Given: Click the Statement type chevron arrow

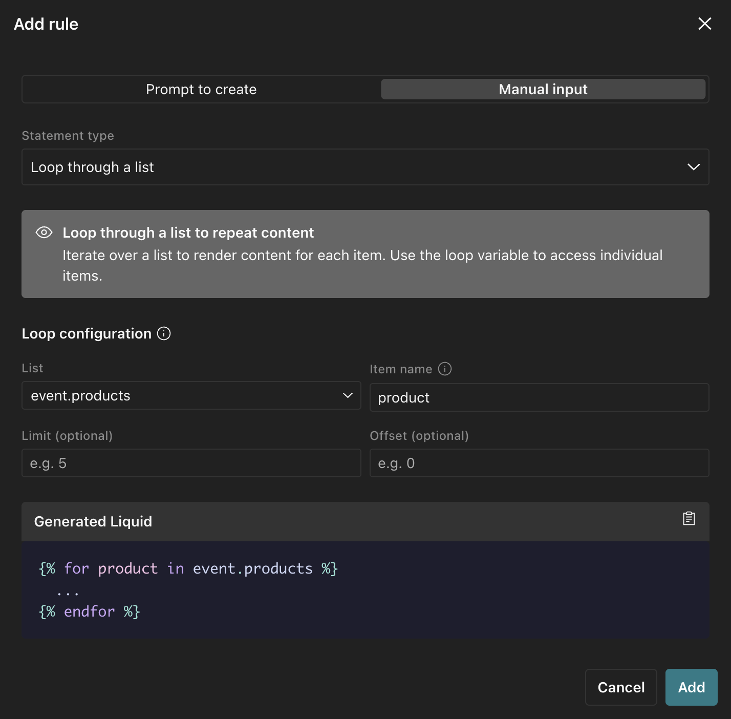Looking at the screenshot, I should [x=693, y=167].
